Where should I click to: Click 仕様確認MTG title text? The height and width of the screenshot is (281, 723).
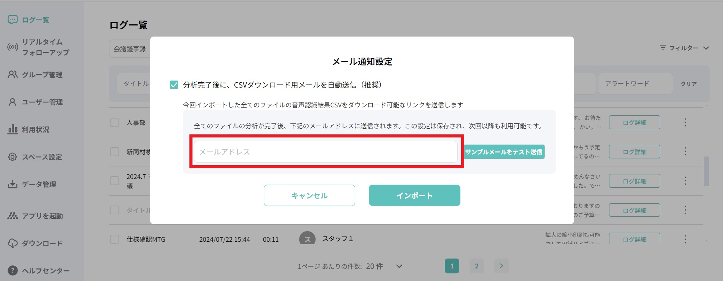(146, 239)
